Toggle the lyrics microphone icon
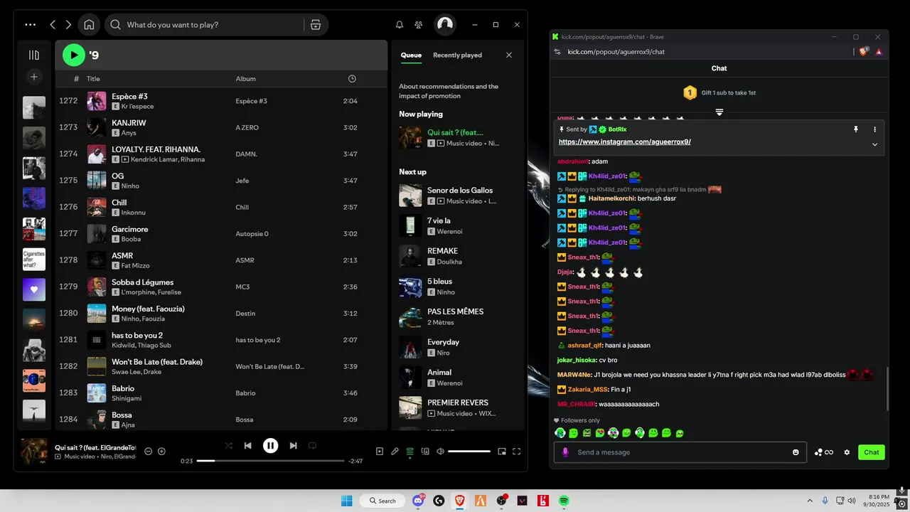This screenshot has width=910, height=512. [395, 452]
